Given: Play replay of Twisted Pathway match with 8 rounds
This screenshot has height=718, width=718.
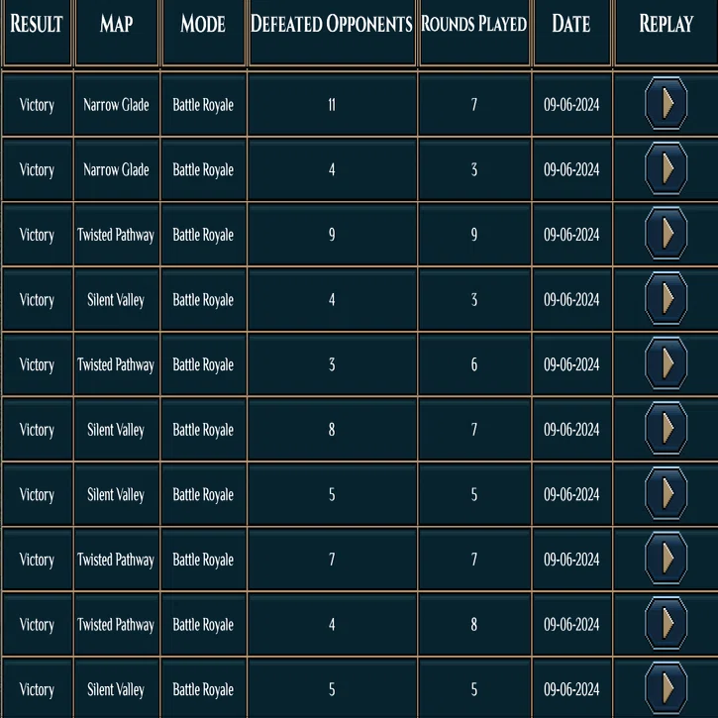Looking at the screenshot, I should (666, 624).
